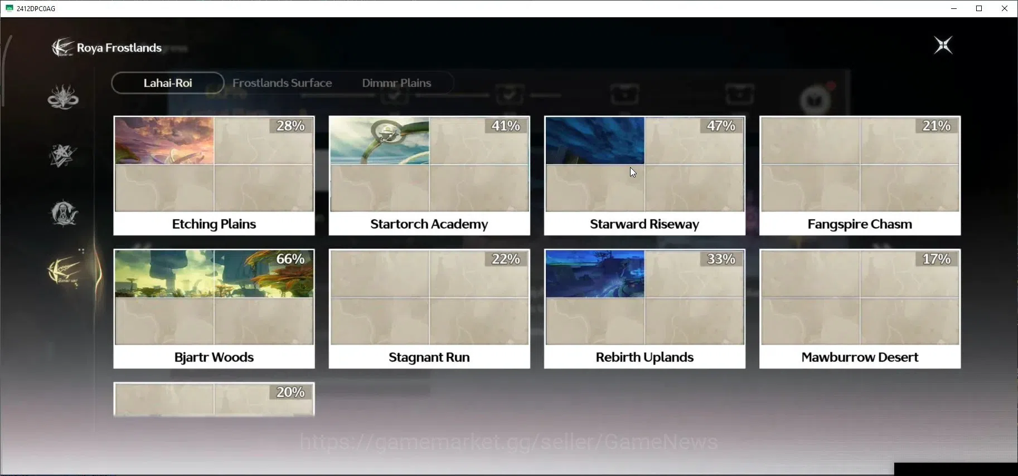Click the revealed blue tile in Starward Riseway
This screenshot has height=476, width=1018.
coord(595,140)
